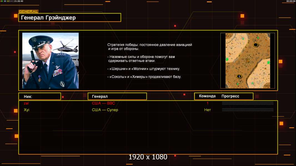
Task: Click faction text 'США — Супер'
Action: pos(105,110)
